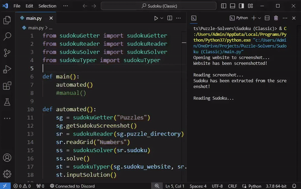Screen dimensions: 301x189
Task: Click ss.solve() on line 16
Action: tap(73, 158)
